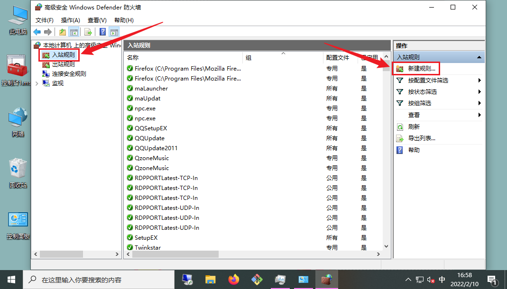The image size is (507, 289).
Task: Click 帮助 in the actions pane
Action: 414,150
